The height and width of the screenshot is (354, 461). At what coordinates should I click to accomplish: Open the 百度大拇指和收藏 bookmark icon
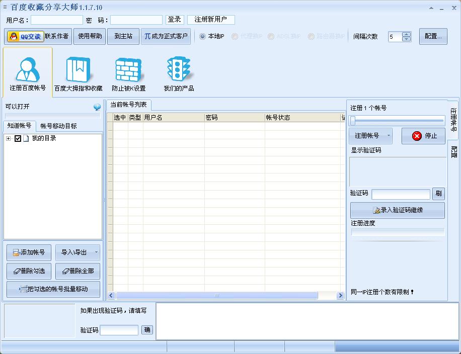point(78,73)
